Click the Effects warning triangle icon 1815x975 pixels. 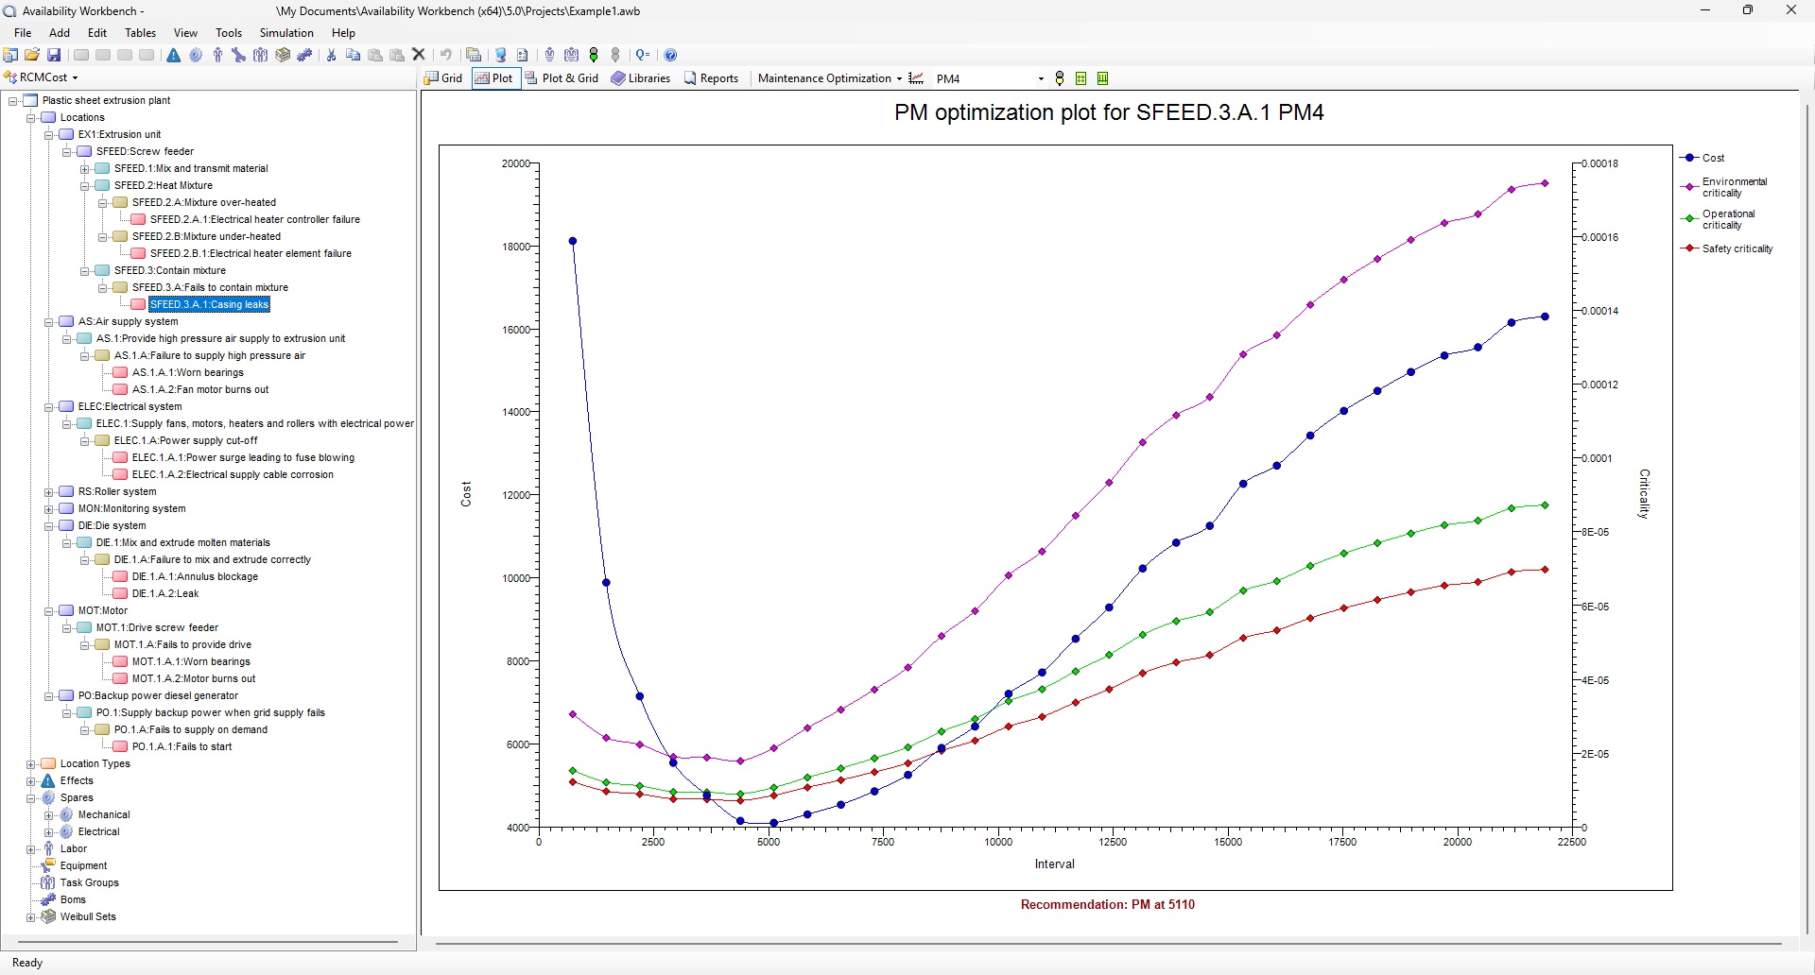click(174, 55)
